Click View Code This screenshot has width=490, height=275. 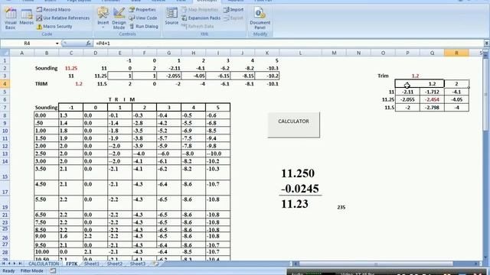(143, 18)
